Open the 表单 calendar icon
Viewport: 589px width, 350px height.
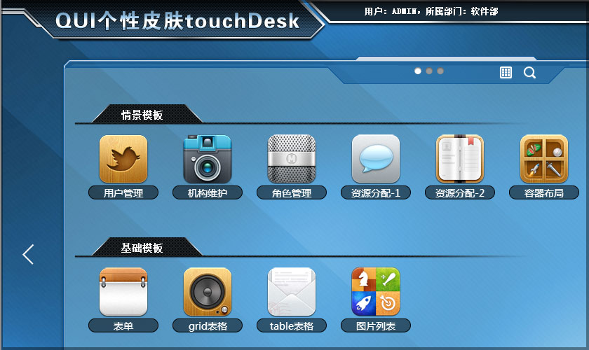point(123,291)
